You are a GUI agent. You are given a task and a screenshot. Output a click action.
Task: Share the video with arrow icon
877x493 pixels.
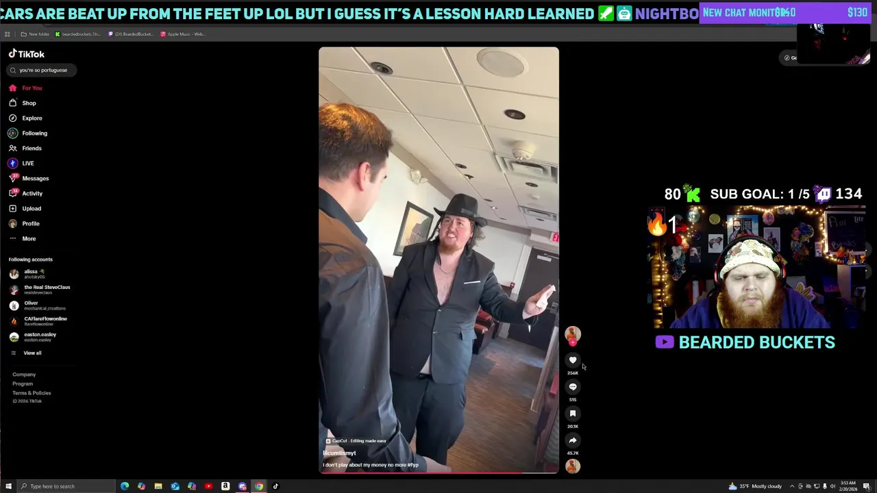pos(573,440)
